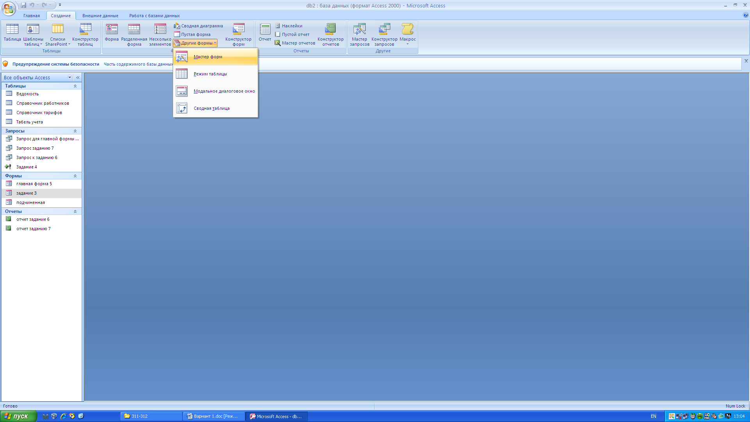The width and height of the screenshot is (750, 422).
Task: Select query Запрос к заданию 6
Action: [41, 157]
